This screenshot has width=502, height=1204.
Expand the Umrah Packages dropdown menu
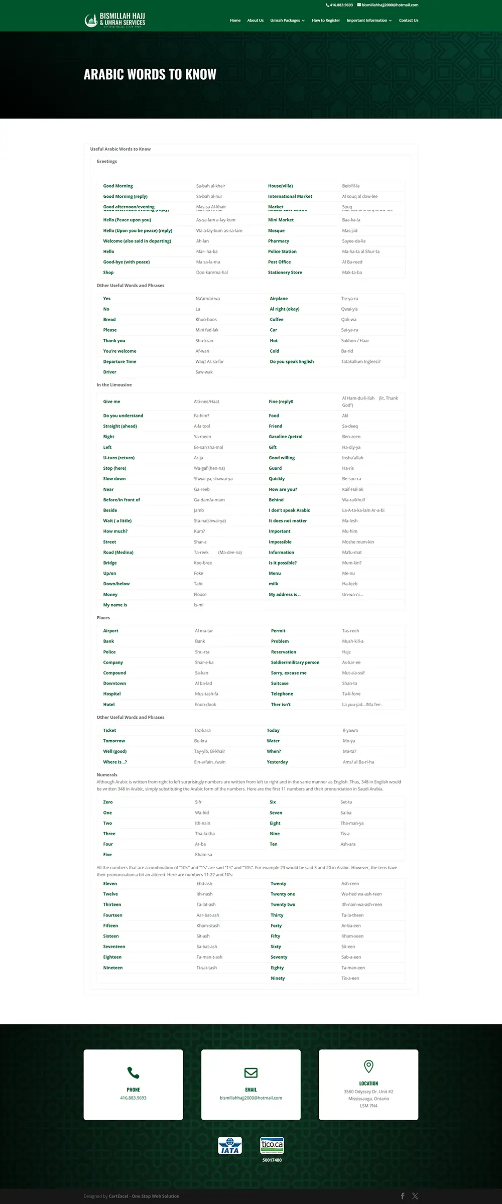[288, 21]
